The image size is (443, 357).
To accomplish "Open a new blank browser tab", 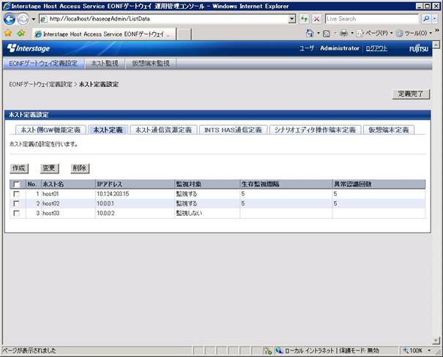I will click(185, 34).
